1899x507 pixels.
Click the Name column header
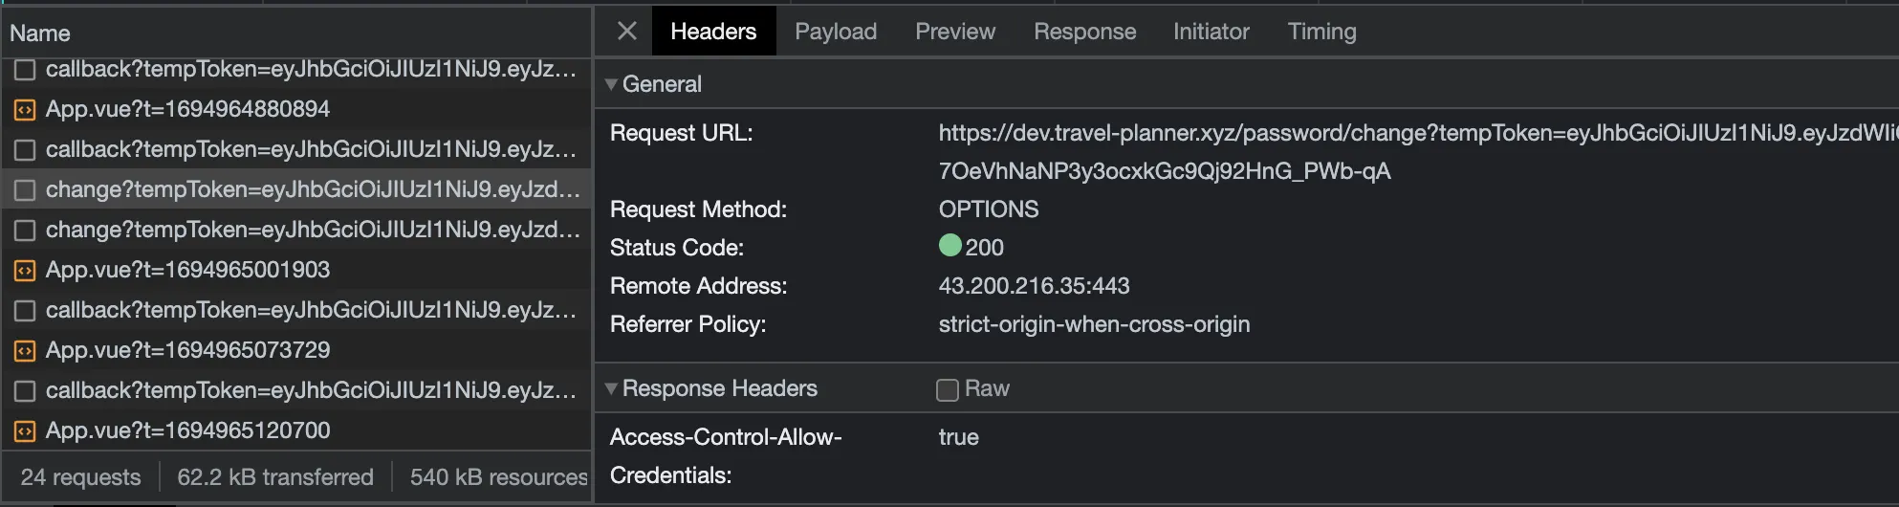coord(40,33)
